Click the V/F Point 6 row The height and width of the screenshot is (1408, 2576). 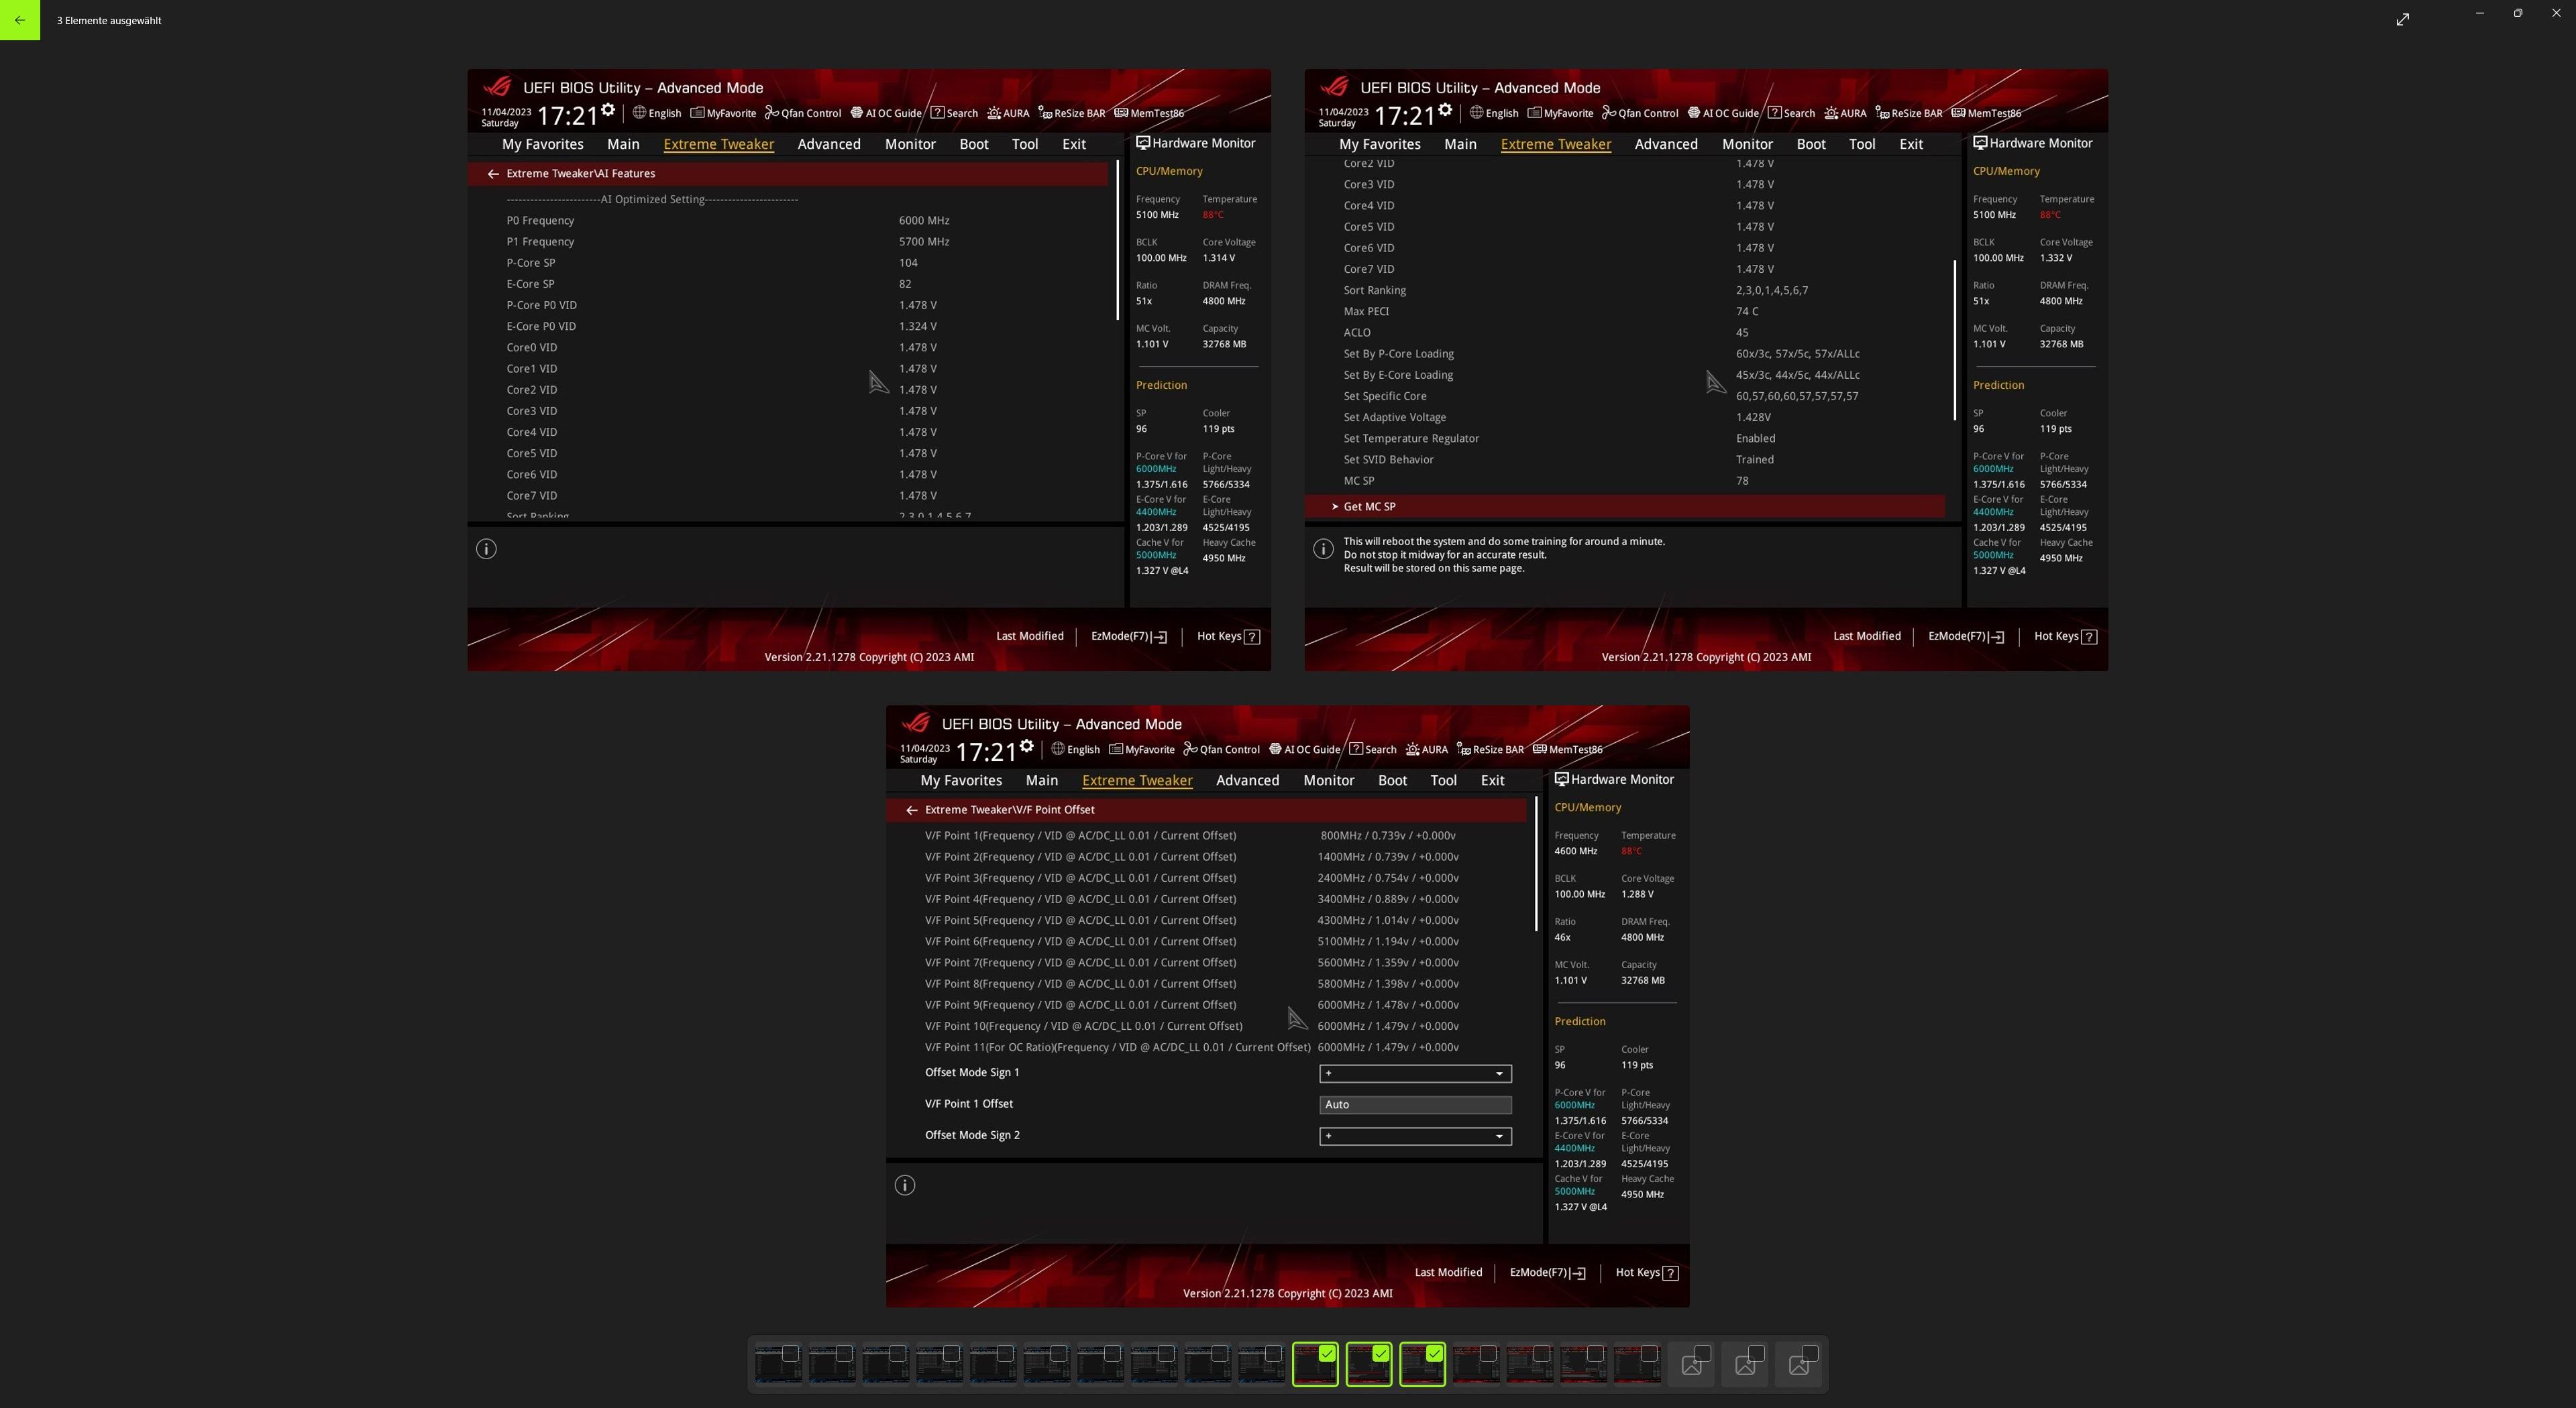coord(1207,941)
